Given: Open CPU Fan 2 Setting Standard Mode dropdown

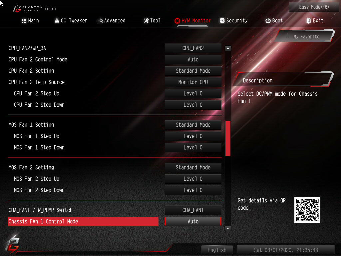Looking at the screenshot, I should tap(193, 71).
